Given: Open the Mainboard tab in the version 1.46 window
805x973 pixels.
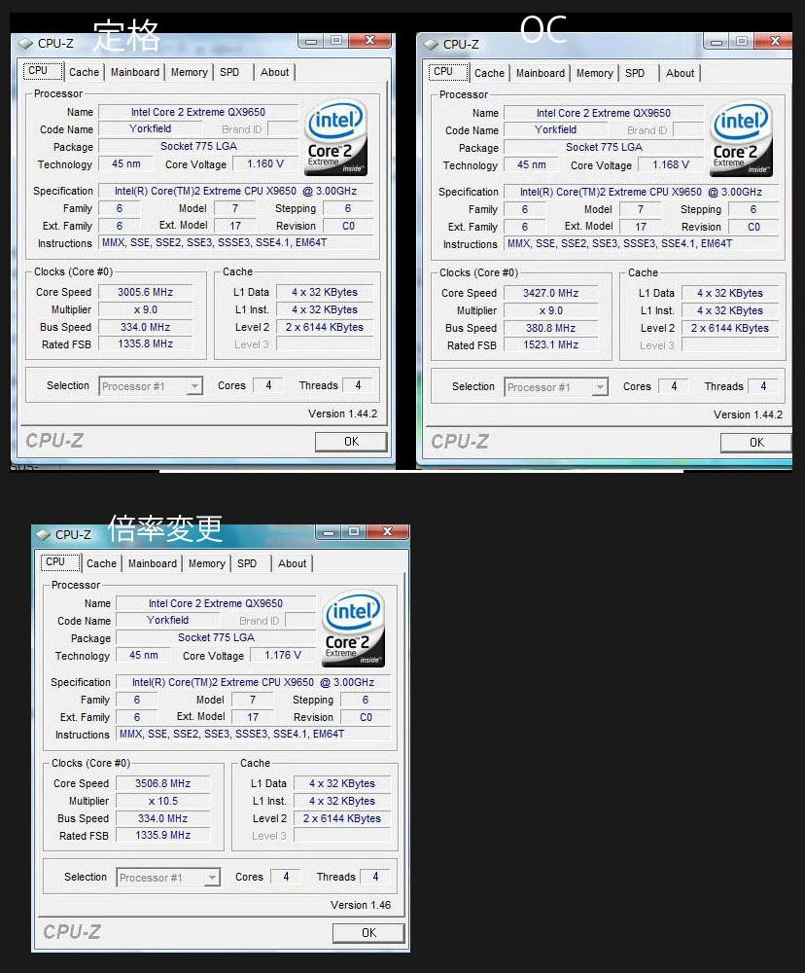Looking at the screenshot, I should (x=152, y=563).
